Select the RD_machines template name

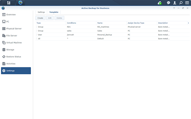pos(103,27)
